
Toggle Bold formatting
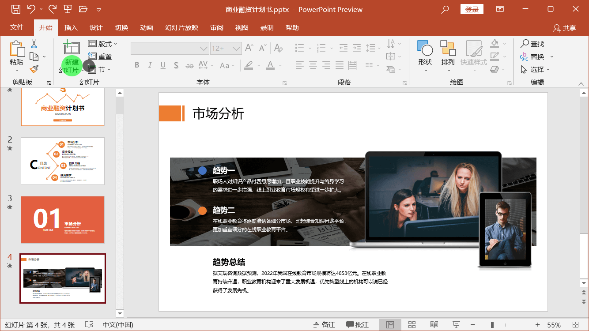pos(137,65)
